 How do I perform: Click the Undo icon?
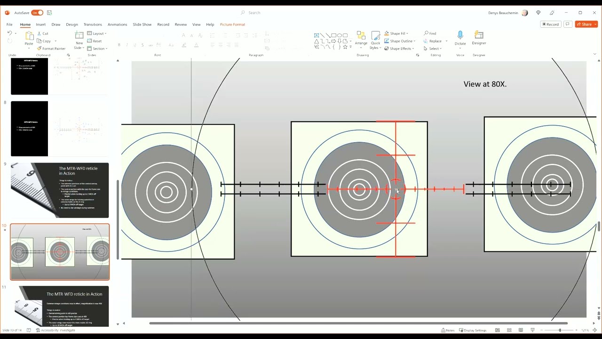[x=9, y=33]
